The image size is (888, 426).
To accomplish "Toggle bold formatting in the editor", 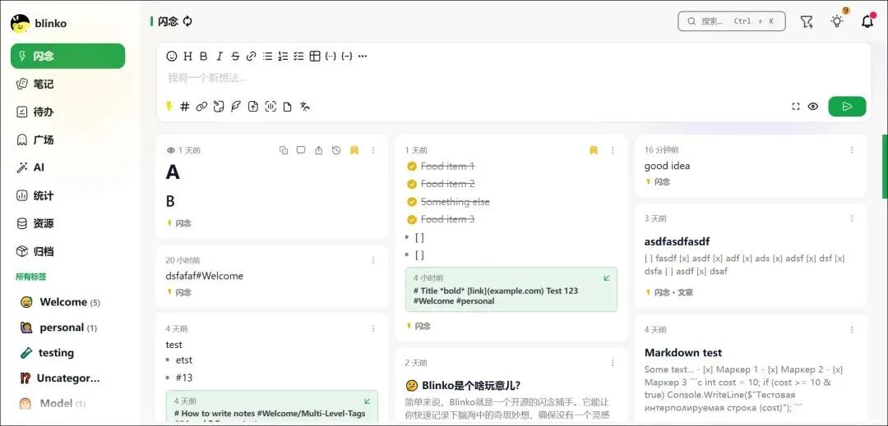I will pos(203,57).
